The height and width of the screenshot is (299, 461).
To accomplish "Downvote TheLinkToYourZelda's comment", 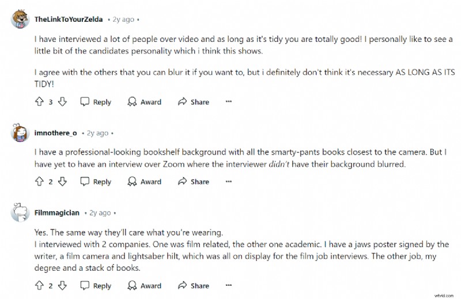I will coord(63,102).
